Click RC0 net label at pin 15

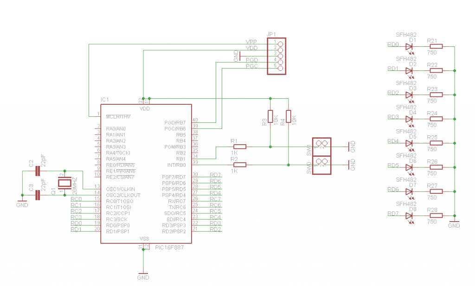click(77, 199)
